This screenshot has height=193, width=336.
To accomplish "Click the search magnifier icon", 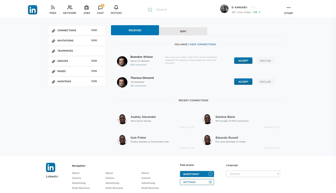I will 150,10.
